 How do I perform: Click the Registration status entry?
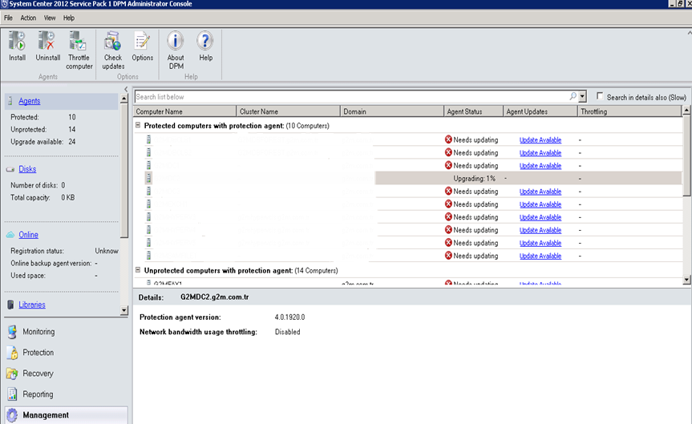pyautogui.click(x=64, y=251)
